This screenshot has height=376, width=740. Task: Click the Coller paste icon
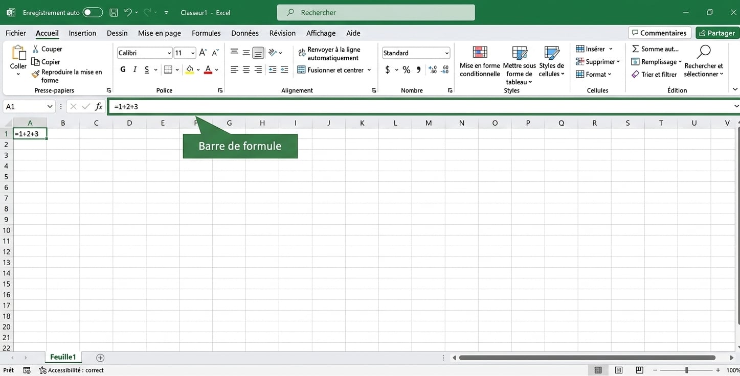tap(18, 53)
